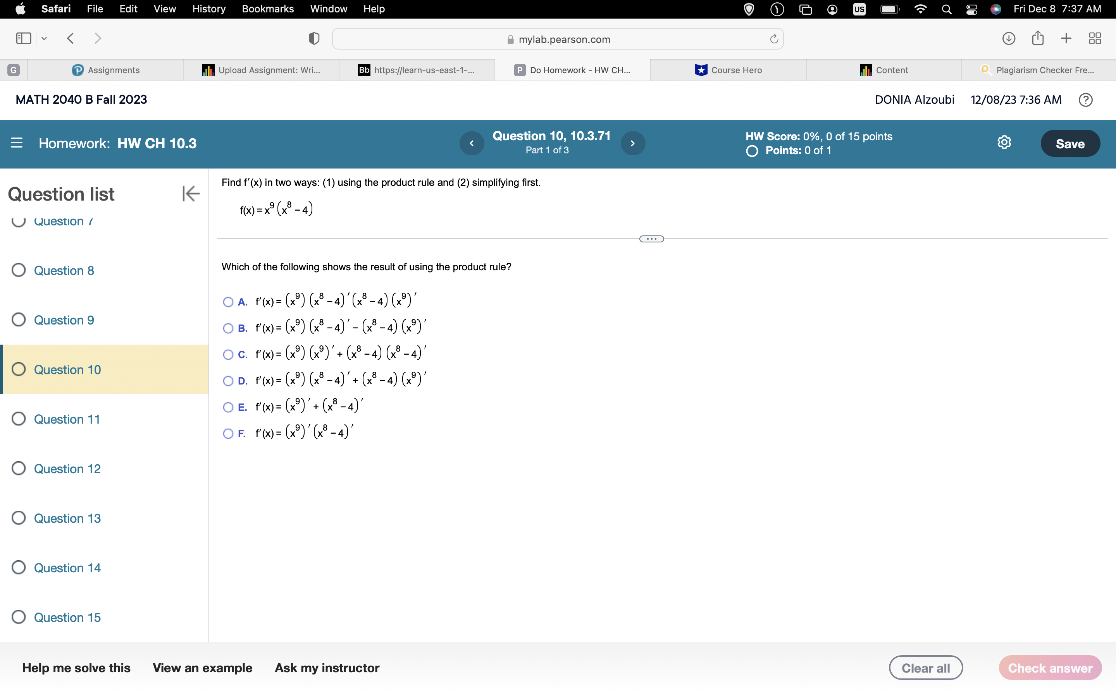Open the question settings gear
The width and height of the screenshot is (1116, 697).
(1004, 142)
